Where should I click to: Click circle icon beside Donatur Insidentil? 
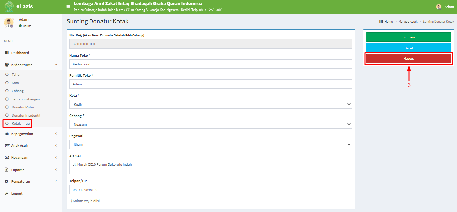[7, 115]
